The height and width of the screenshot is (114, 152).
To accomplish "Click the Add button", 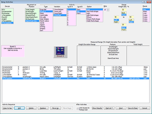I will 19,108.
